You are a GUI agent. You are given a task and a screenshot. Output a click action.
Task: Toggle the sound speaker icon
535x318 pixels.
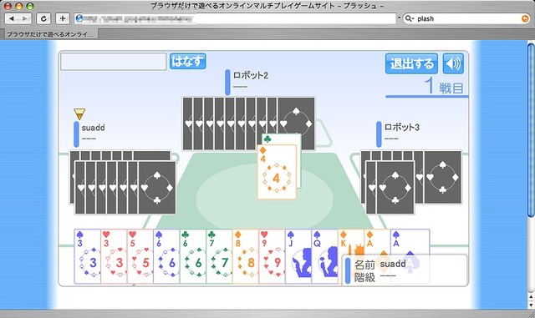[x=453, y=63]
